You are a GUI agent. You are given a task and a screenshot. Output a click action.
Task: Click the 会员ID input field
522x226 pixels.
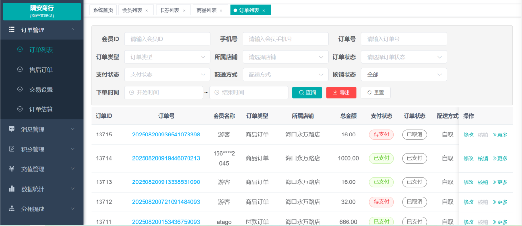[167, 39]
